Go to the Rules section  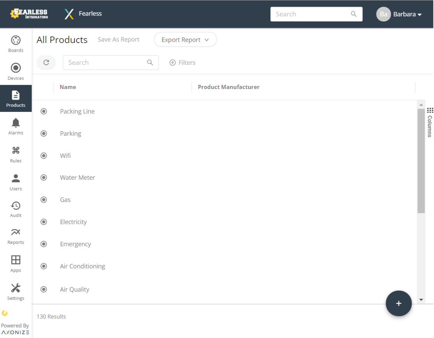click(x=16, y=154)
